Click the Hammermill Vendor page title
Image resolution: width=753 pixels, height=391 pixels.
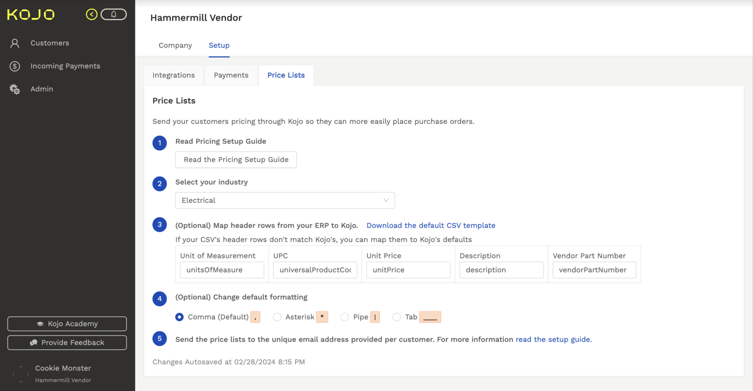point(196,18)
